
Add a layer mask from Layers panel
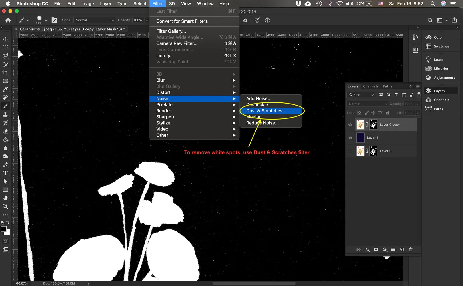pos(376,249)
